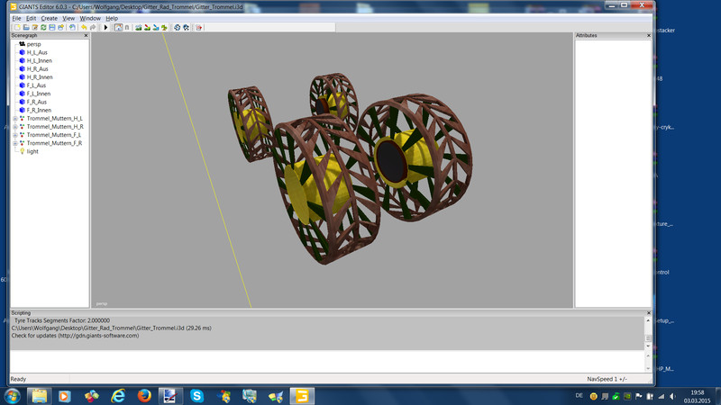Viewport: 721px width, 405px height.
Task: Select the F_R_Innen shape node
Action: pyautogui.click(x=39, y=110)
